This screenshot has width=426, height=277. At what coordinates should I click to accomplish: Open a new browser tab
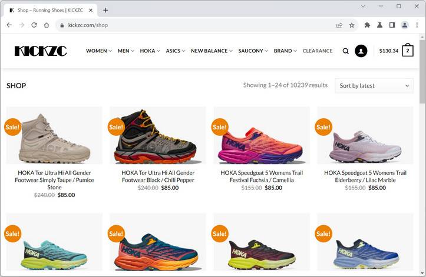coord(105,10)
